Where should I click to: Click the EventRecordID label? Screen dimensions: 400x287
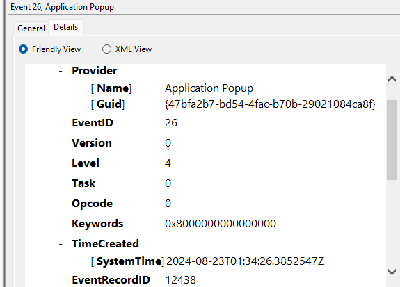pos(111,280)
